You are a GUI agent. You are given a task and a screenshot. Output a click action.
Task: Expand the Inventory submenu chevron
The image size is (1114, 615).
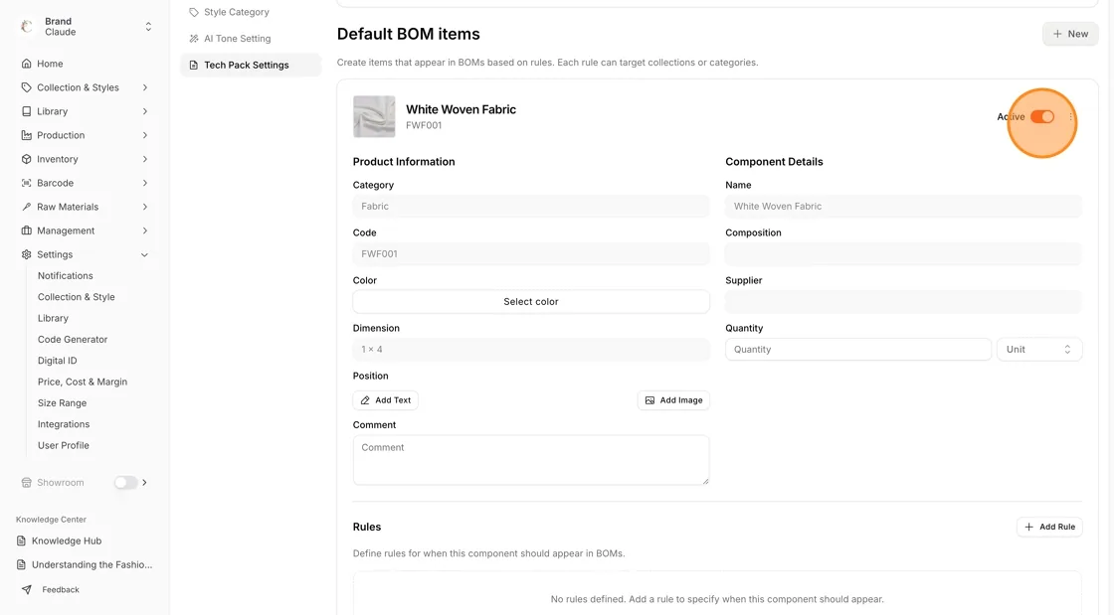[x=145, y=159]
